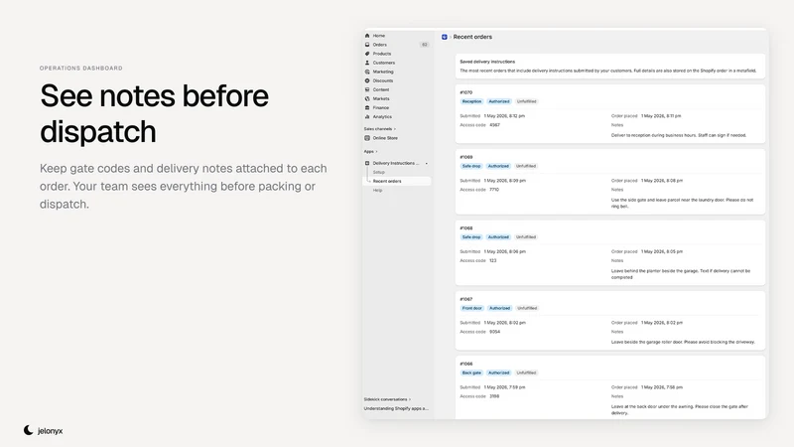Click the Unfulfilled badge on order #1066

(526, 373)
